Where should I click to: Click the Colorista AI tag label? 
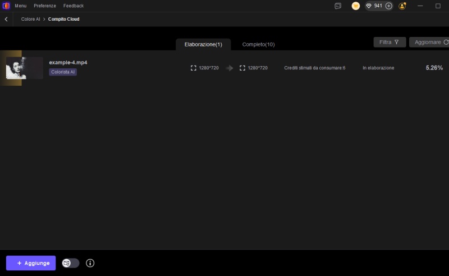[63, 72]
